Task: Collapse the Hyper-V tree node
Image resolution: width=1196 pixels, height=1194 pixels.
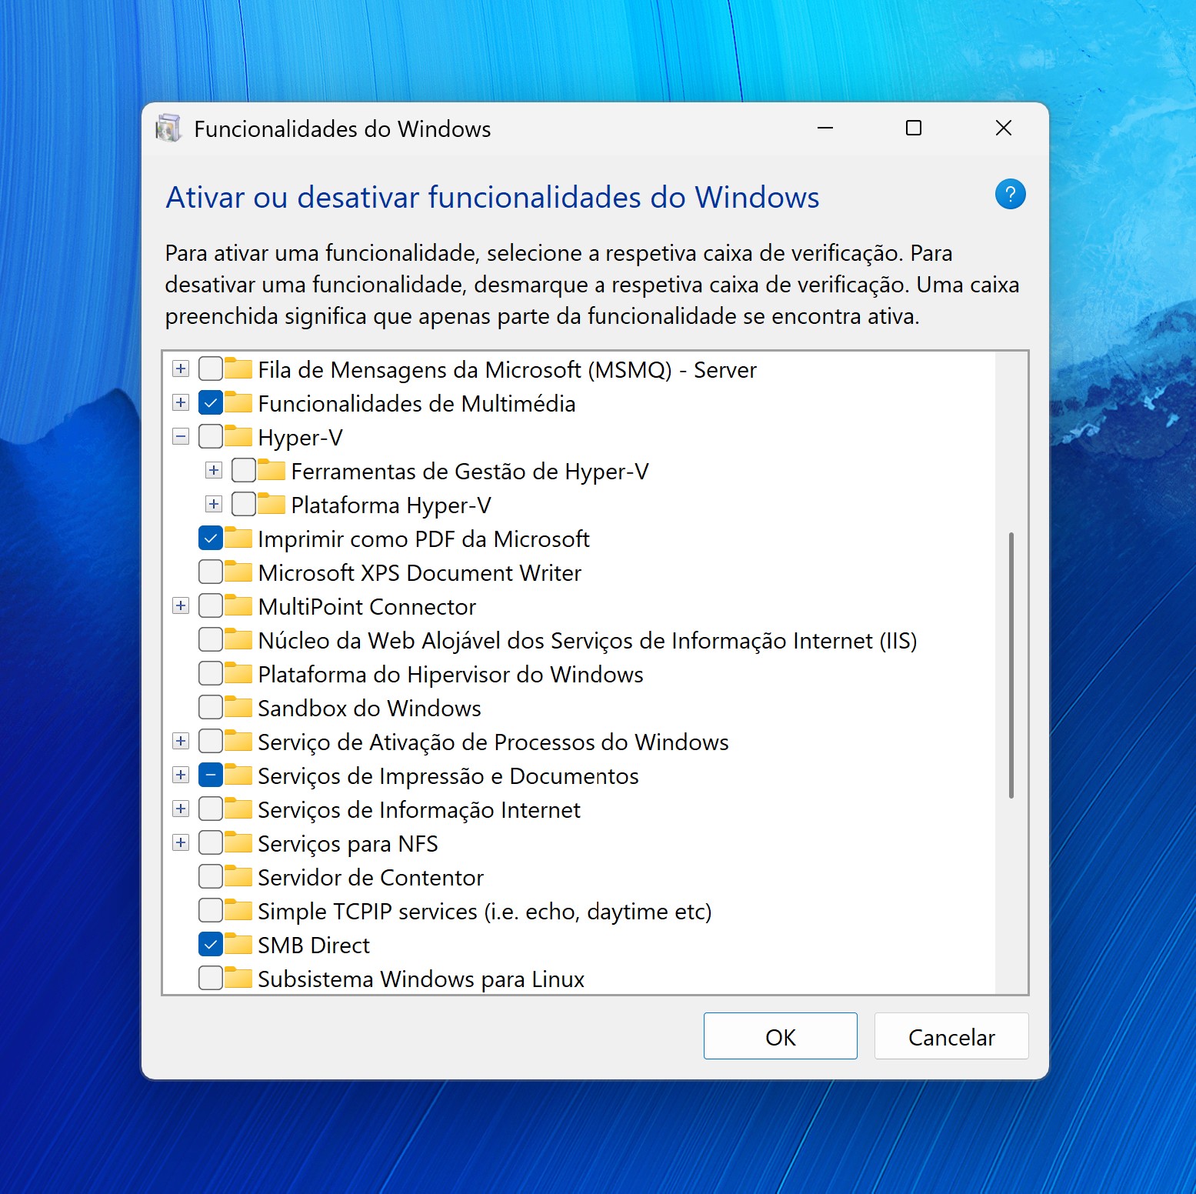Action: click(x=181, y=437)
